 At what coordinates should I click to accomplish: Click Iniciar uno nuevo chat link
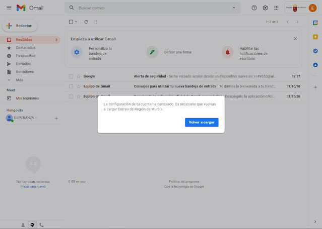coord(33,186)
